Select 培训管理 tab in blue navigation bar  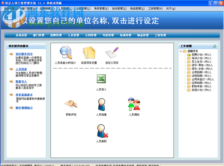[x=126, y=35]
